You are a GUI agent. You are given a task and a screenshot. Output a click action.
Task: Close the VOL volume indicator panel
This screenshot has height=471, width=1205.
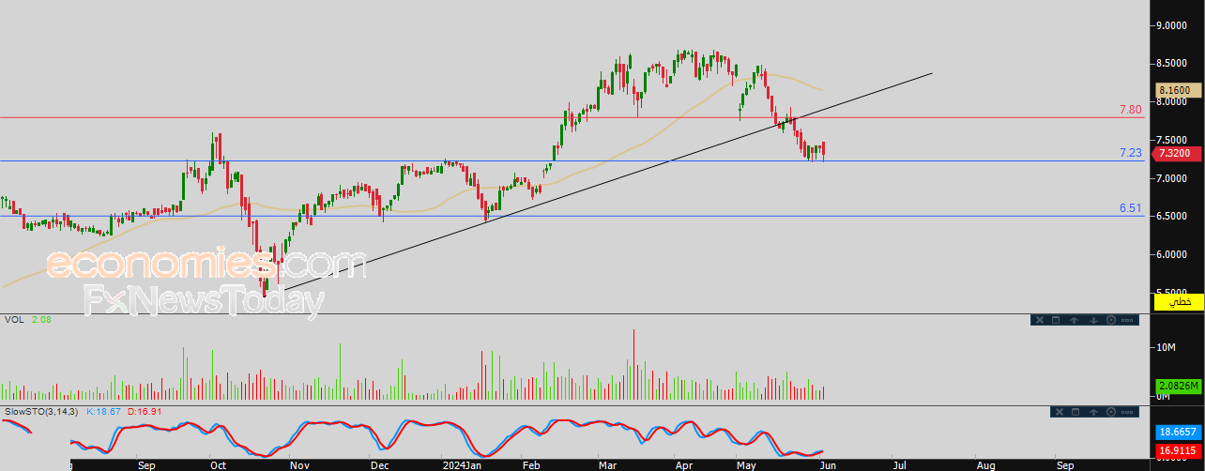[1038, 320]
